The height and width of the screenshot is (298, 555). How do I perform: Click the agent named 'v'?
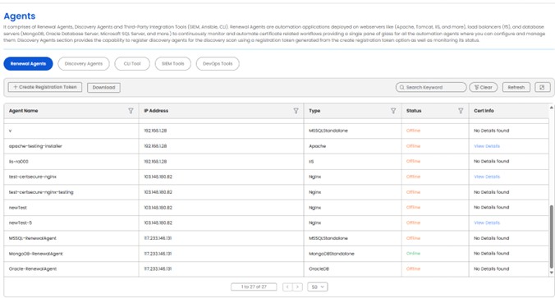click(x=11, y=131)
